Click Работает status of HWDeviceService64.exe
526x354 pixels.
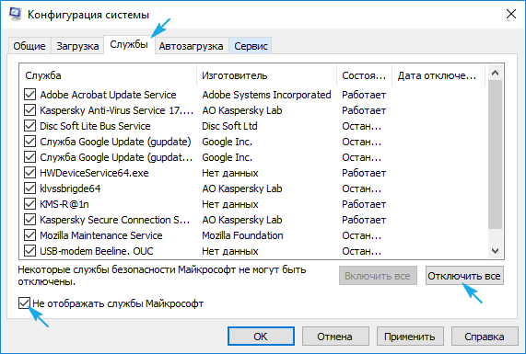[x=364, y=173]
